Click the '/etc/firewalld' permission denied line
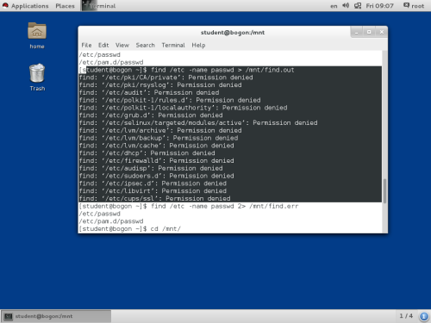 [x=157, y=161]
